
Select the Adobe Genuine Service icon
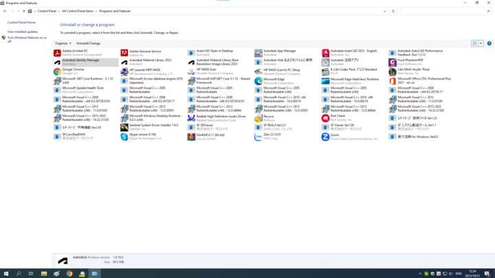124,53
